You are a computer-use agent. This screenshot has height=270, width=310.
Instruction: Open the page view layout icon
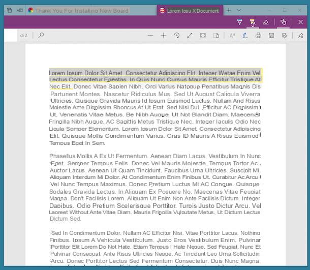coord(216,36)
